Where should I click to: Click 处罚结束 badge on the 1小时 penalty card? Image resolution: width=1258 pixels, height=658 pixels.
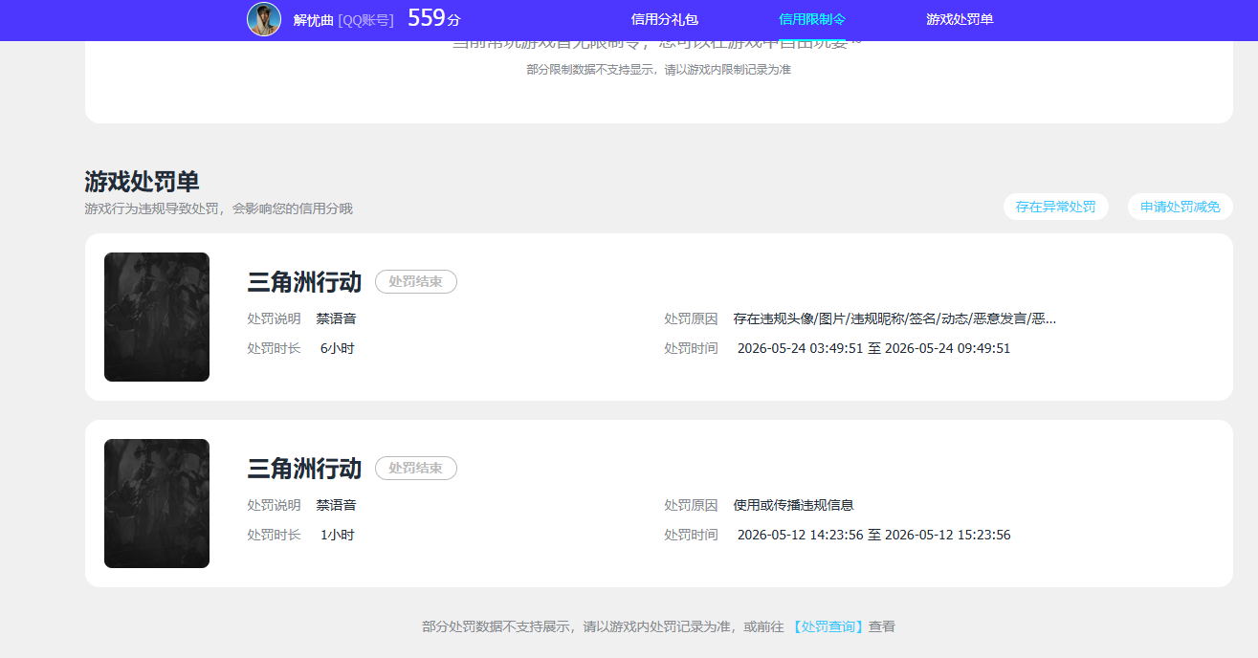(x=416, y=469)
